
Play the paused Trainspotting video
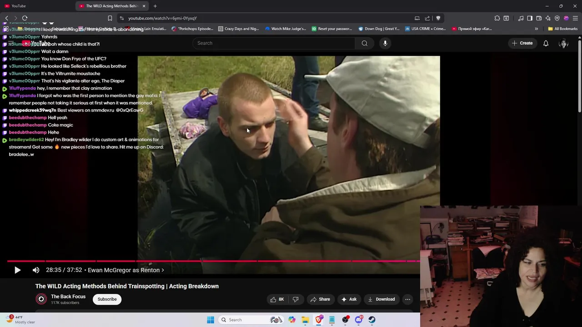point(17,270)
